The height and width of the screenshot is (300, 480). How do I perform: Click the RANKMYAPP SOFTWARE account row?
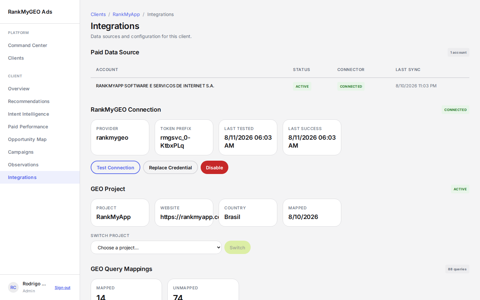coord(280,86)
